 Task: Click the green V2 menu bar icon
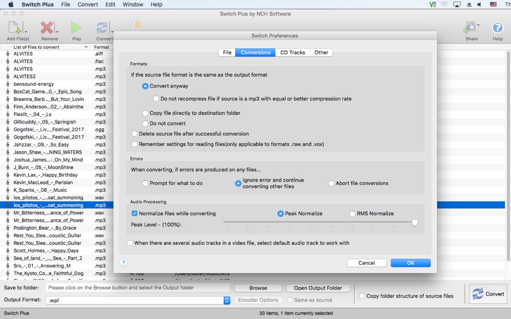[432, 4]
